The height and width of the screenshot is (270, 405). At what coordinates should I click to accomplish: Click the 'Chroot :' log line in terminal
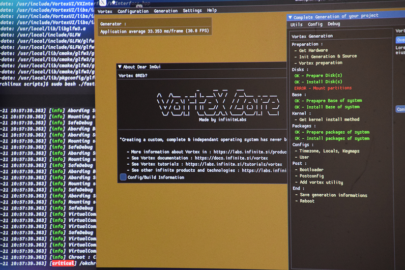[x=48, y=257]
